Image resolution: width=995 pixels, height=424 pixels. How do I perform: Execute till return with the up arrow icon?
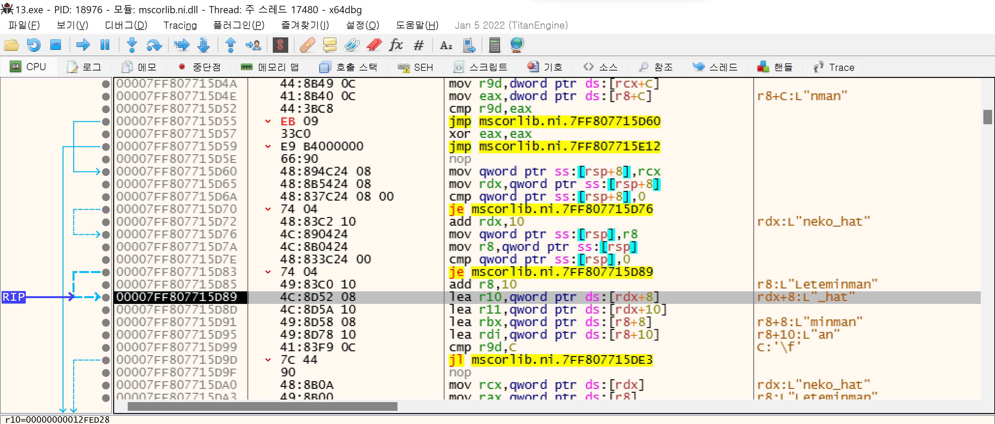point(231,45)
